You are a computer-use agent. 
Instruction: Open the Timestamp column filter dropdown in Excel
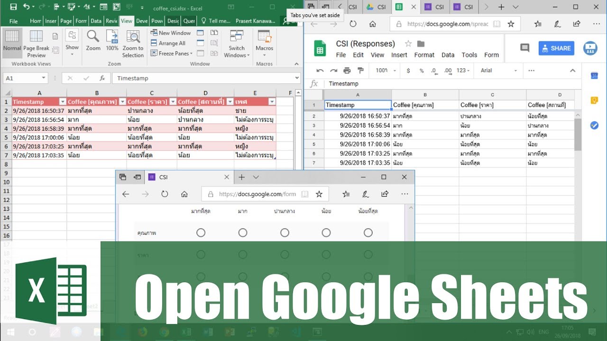(62, 102)
